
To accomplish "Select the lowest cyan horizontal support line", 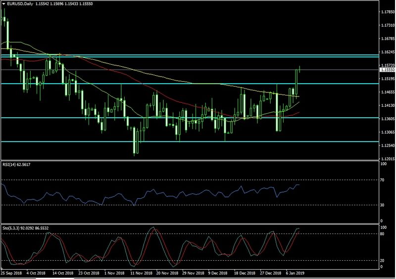I will click(x=188, y=141).
